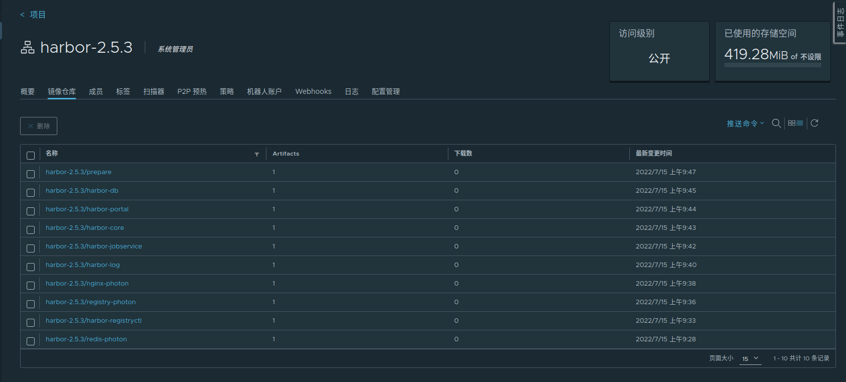Open the page size selector
Image resolution: width=846 pixels, height=382 pixels.
750,358
